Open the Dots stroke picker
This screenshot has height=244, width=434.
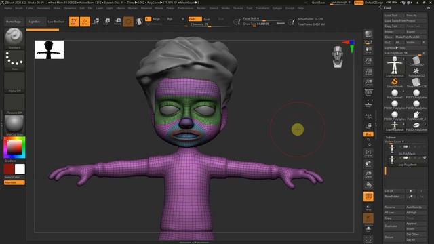14,60
